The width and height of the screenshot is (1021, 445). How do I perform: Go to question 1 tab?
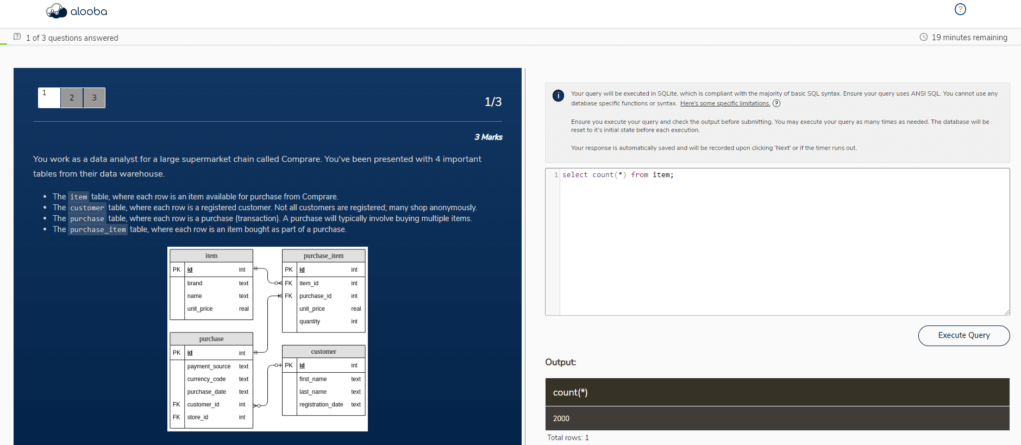coord(49,98)
